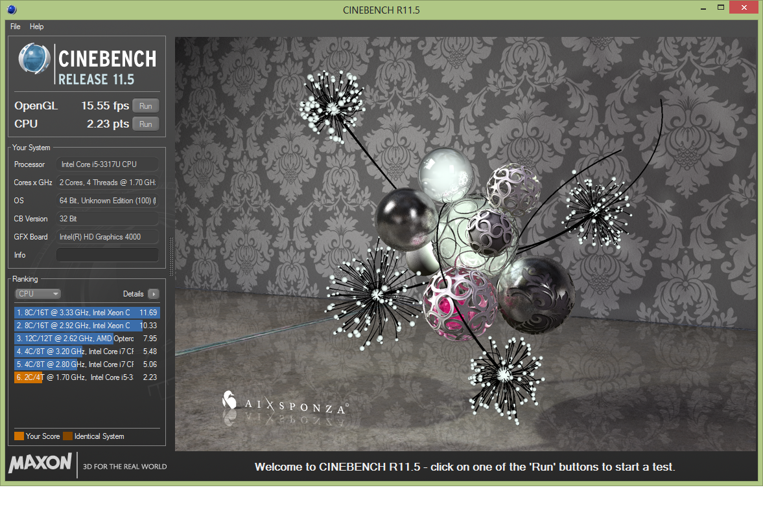The width and height of the screenshot is (763, 514).
Task: Run the OpenGL benchmark test
Action: pos(145,106)
